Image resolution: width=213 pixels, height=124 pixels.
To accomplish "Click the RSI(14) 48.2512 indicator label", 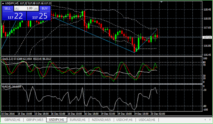I will pyautogui.click(x=42, y=59).
